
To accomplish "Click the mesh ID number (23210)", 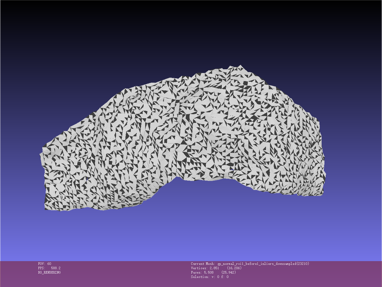I will click(303, 264).
